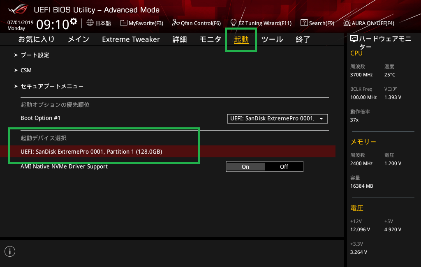Select UEFI: SanDisk ExtremePro boot device entry
Viewport: 421px width, 267px height.
click(168, 152)
